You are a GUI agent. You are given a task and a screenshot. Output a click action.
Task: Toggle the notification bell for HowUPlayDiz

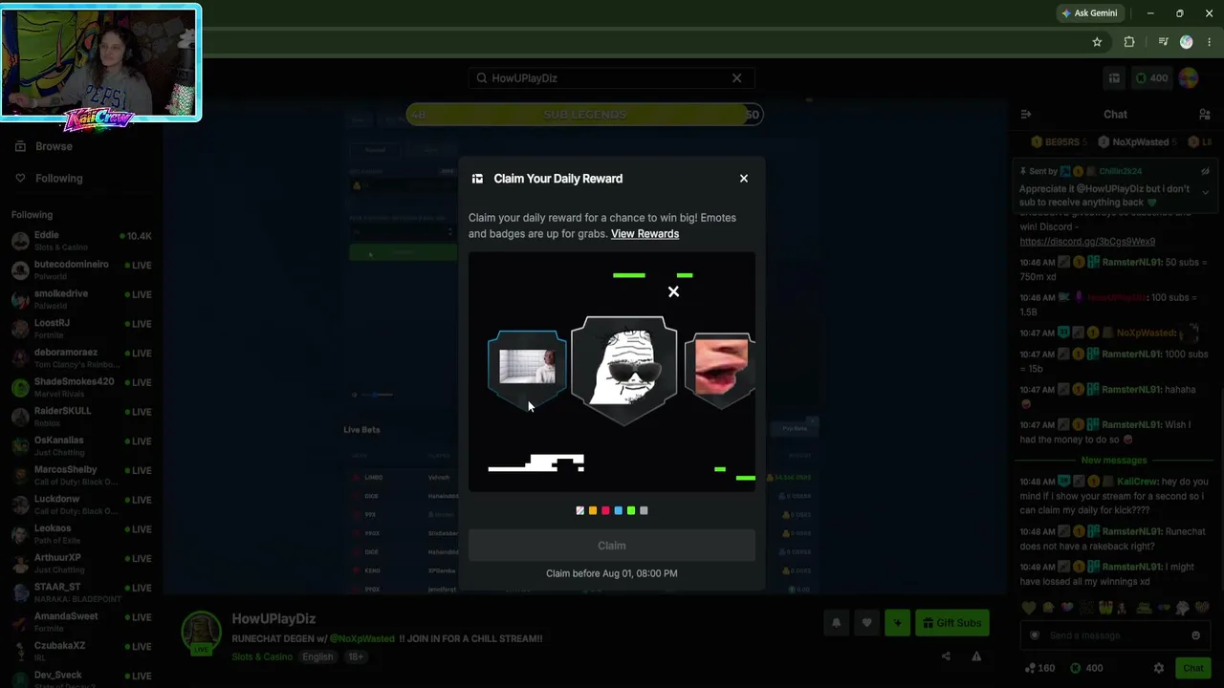836,623
